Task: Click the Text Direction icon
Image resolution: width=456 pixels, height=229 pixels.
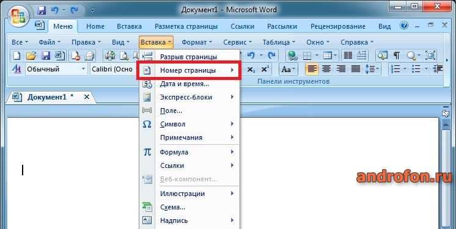Action: (362, 55)
